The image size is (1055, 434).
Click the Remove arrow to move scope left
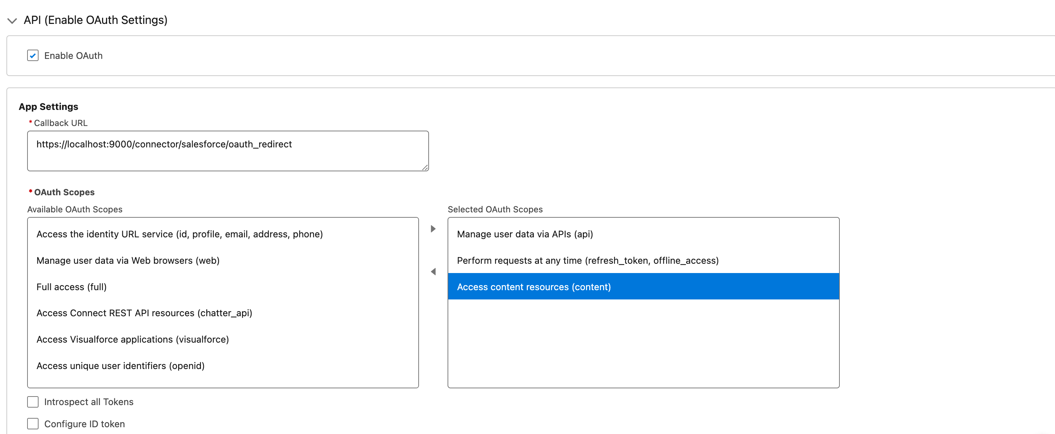433,272
